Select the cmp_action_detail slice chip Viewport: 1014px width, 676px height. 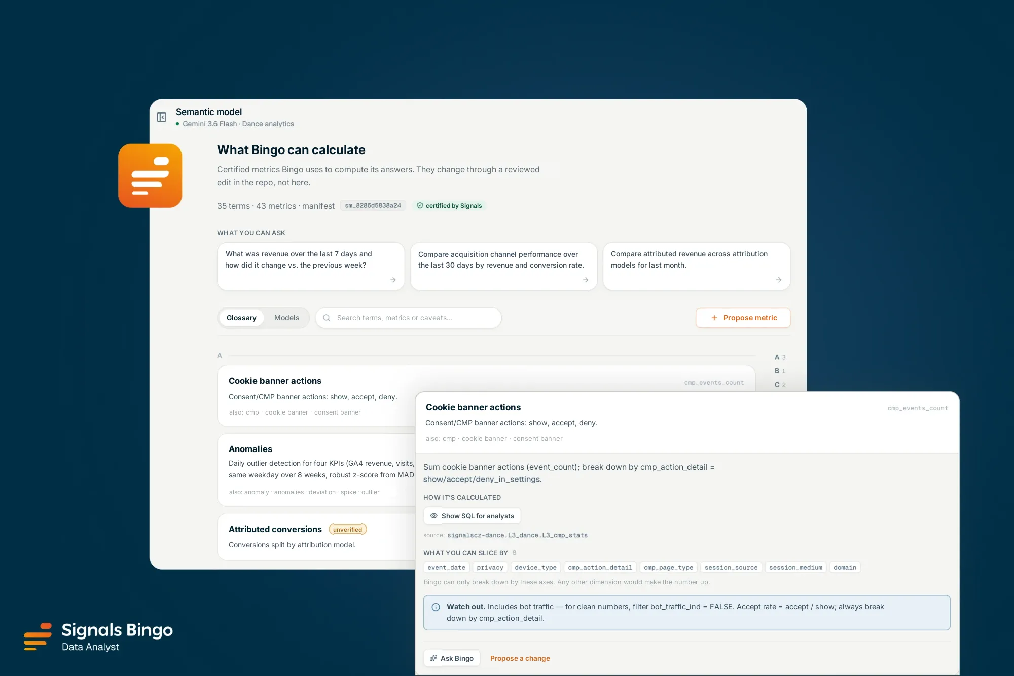pyautogui.click(x=600, y=568)
